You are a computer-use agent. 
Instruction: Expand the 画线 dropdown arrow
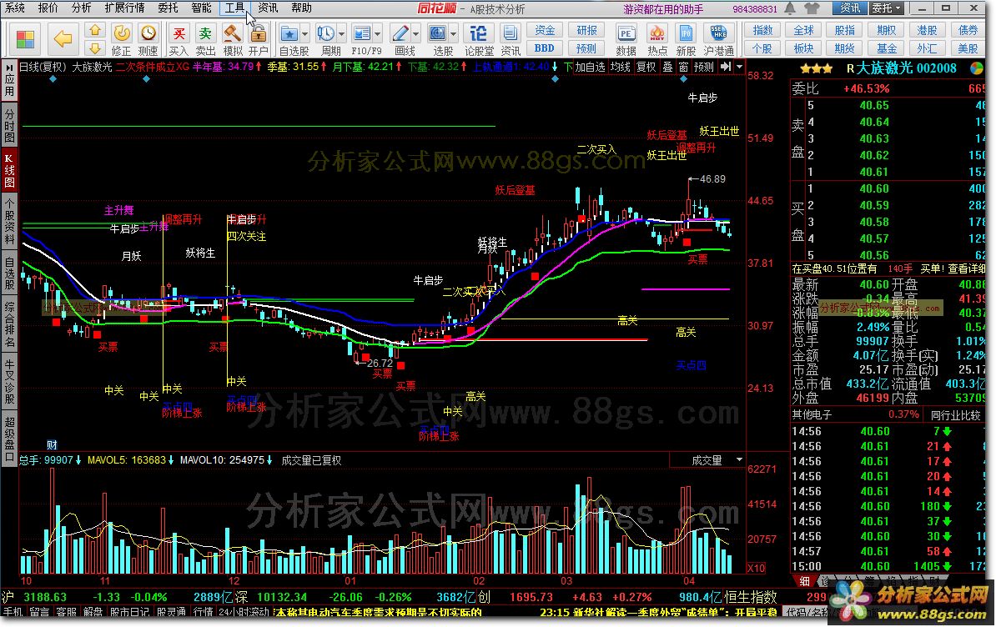(x=416, y=33)
